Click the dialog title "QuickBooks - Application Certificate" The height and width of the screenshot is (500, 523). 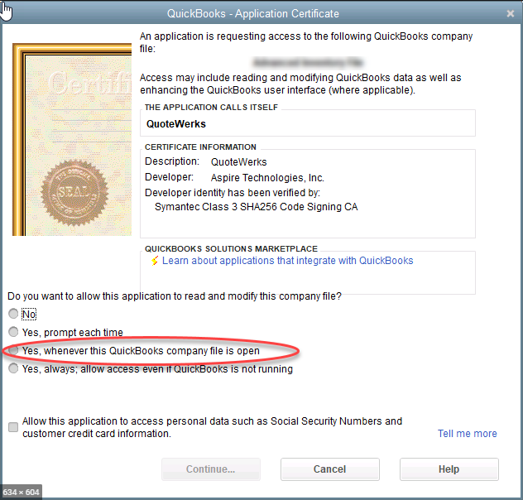(253, 14)
